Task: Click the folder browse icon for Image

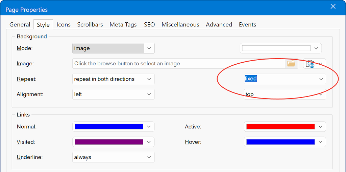Action: 291,64
